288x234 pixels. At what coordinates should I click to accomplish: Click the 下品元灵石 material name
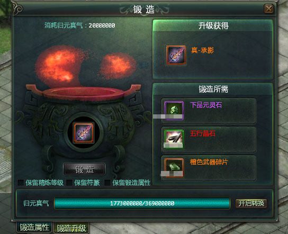206,105
